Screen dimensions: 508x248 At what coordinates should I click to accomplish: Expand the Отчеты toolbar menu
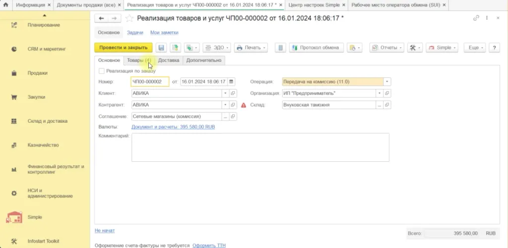(x=387, y=48)
